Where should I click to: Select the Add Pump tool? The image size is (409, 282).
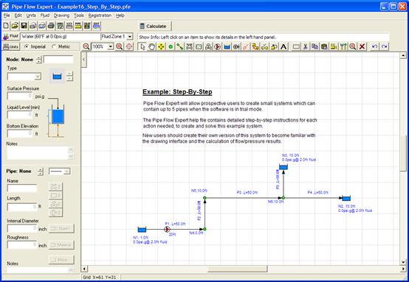tap(218, 46)
